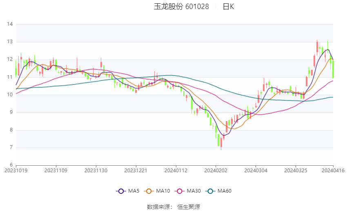This screenshot has width=347, height=211.
Task: Toggle the MA5 legend marker
Action: pyautogui.click(x=121, y=191)
